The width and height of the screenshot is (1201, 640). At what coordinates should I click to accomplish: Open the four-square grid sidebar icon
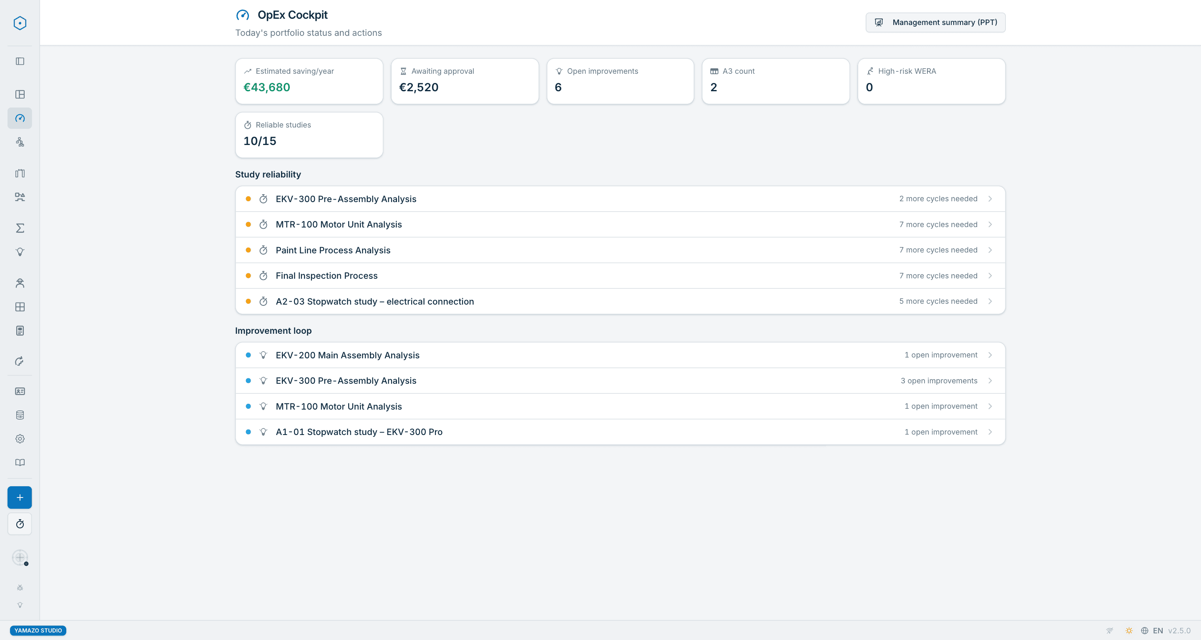(x=20, y=307)
